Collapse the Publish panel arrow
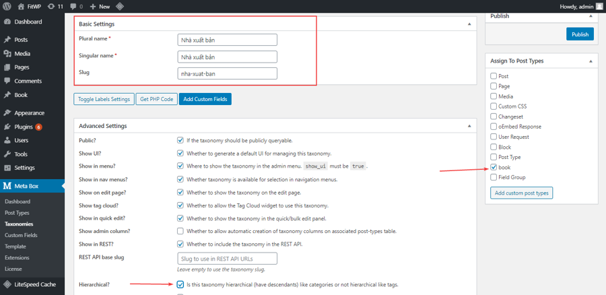Image resolution: width=606 pixels, height=295 pixels. tap(591, 16)
